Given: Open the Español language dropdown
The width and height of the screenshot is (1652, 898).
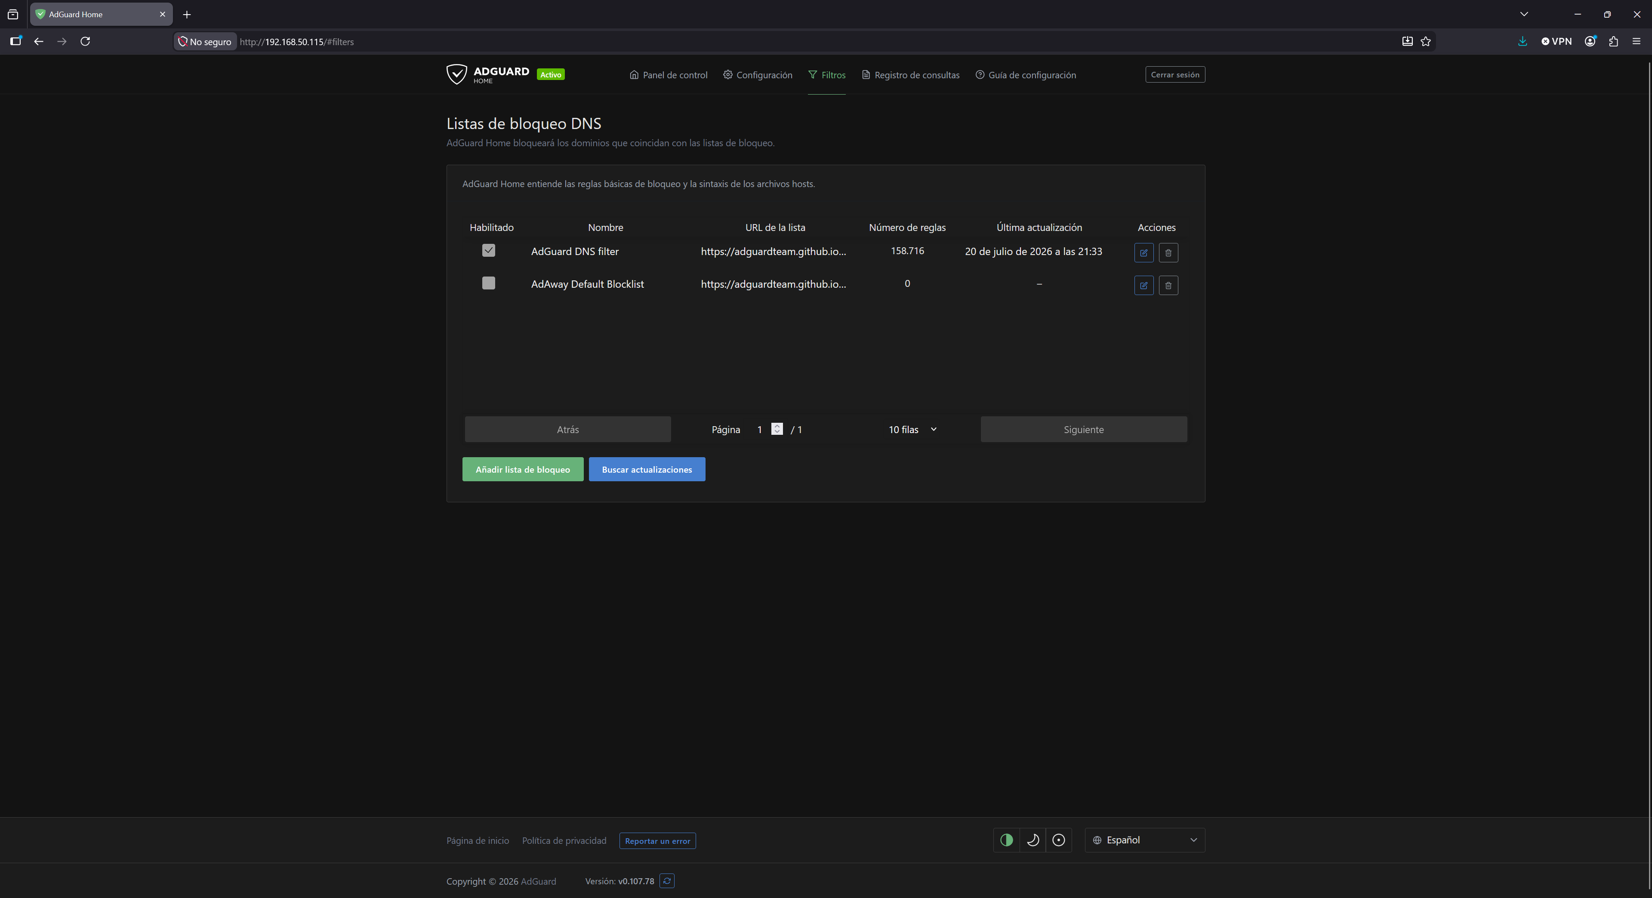Looking at the screenshot, I should [x=1145, y=840].
